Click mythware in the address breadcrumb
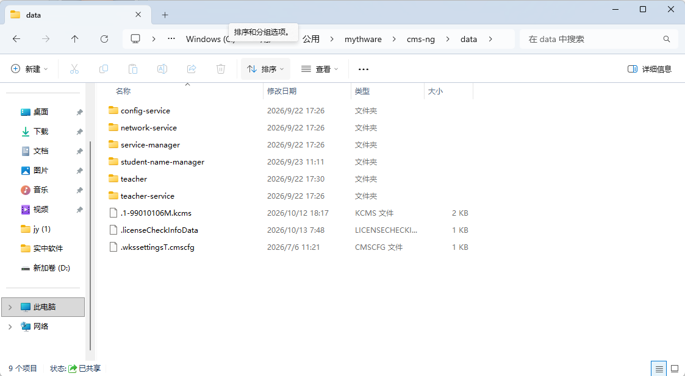 [363, 39]
